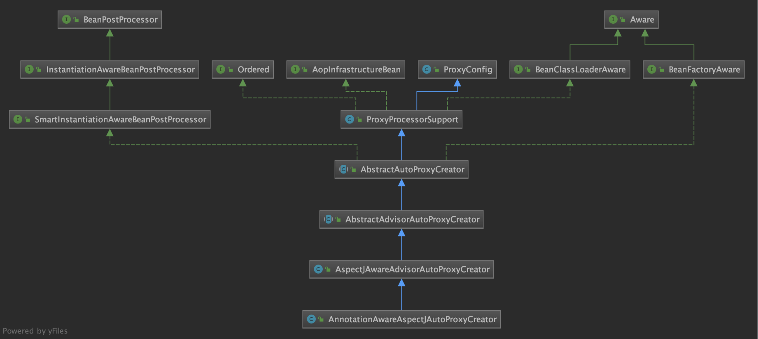Click the interface icon beside Ordered
This screenshot has height=339, width=758.
[220, 69]
